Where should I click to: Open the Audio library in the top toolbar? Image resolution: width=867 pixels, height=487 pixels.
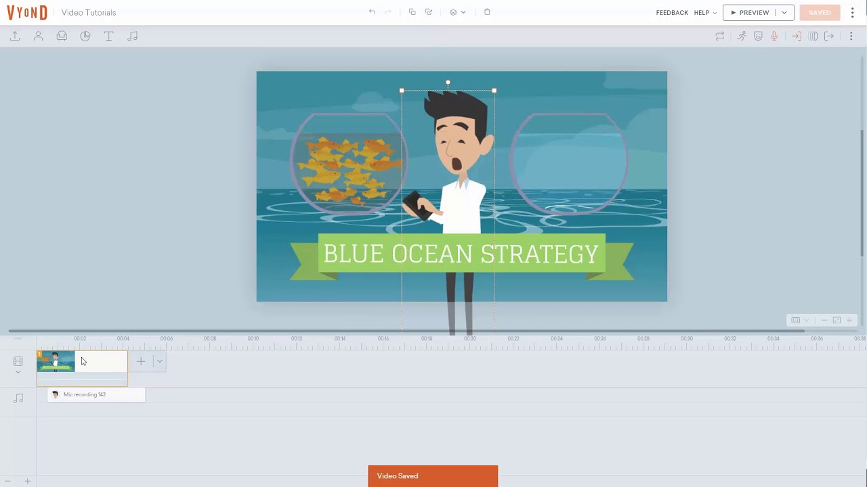(x=133, y=37)
